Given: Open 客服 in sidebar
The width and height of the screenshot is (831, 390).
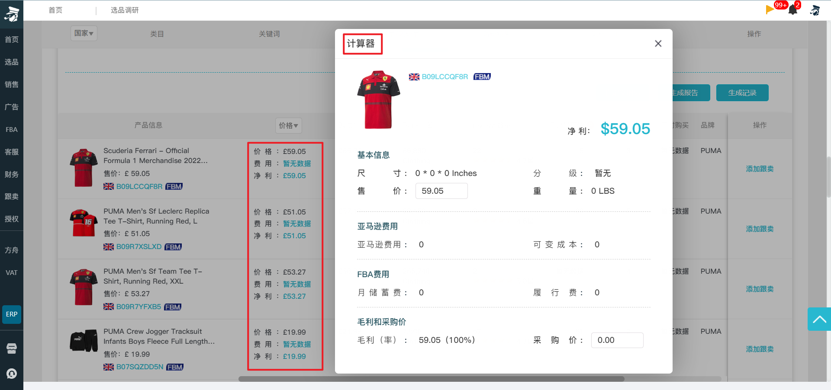Looking at the screenshot, I should [x=12, y=152].
